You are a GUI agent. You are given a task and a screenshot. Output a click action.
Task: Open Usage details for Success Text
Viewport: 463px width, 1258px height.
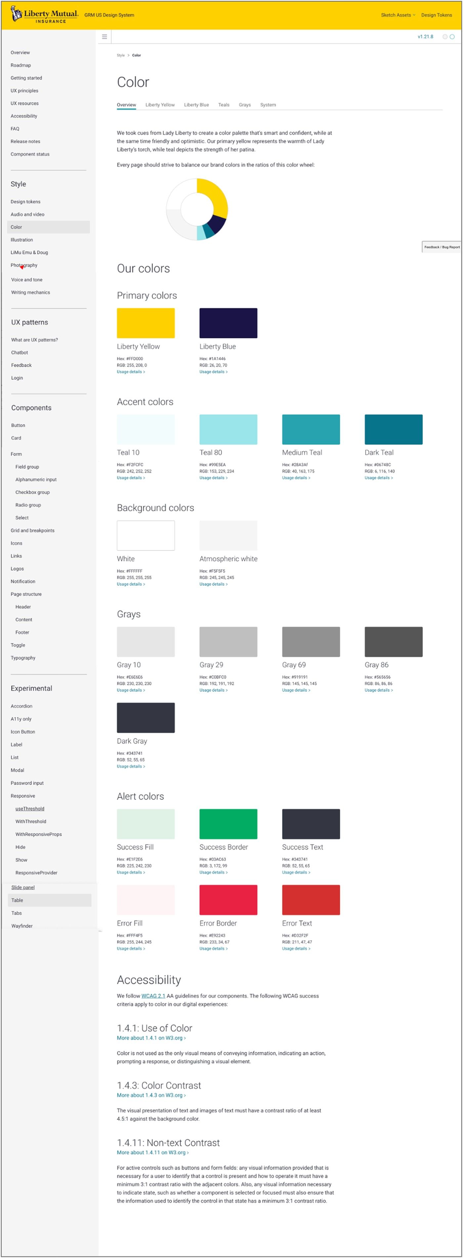[296, 872]
